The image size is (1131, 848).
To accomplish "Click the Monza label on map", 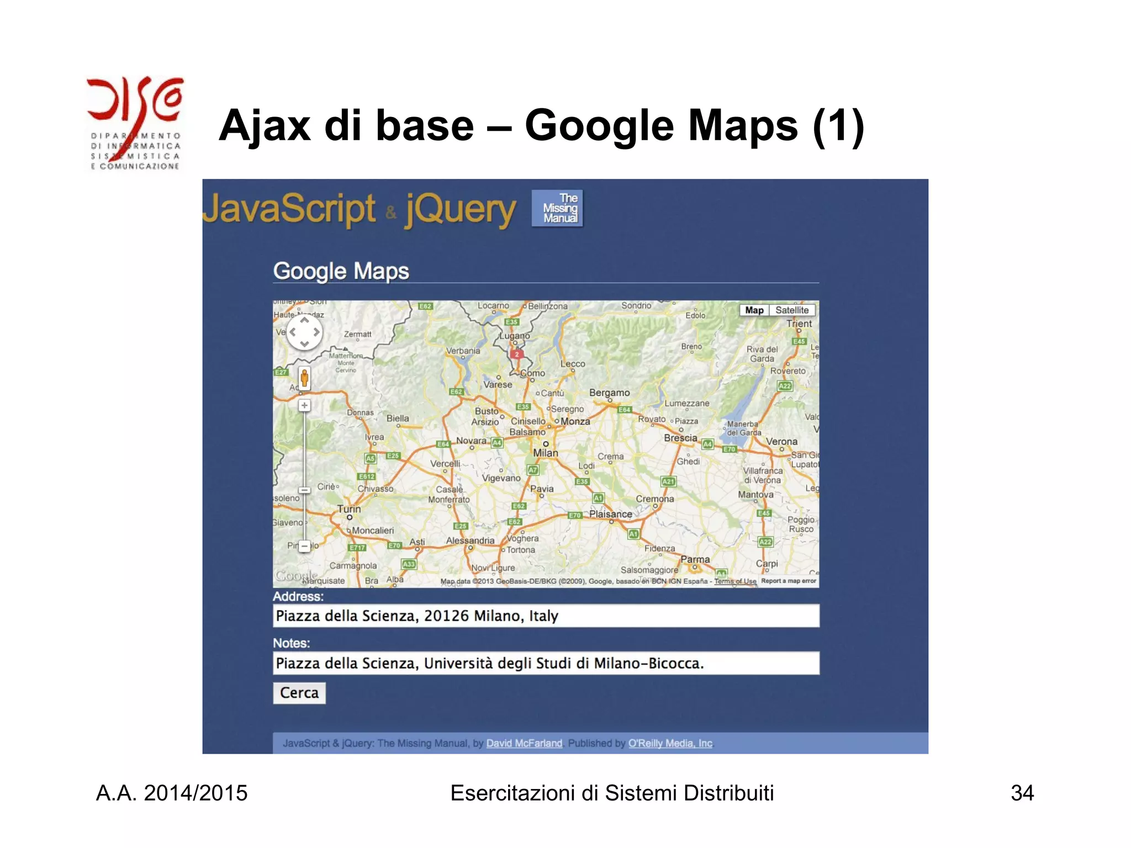I will [575, 421].
